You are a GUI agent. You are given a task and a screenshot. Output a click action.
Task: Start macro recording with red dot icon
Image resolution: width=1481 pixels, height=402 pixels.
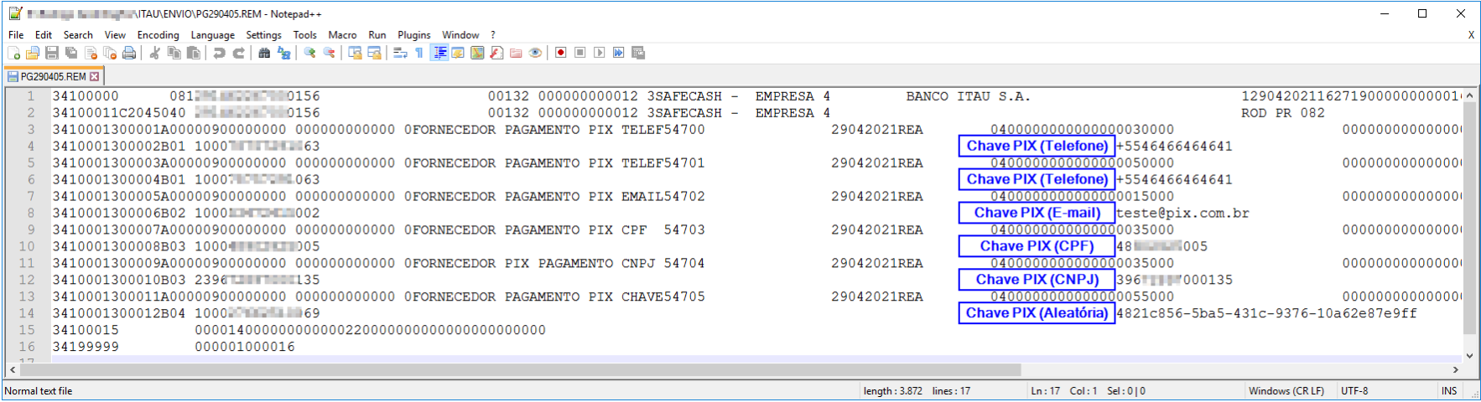(x=561, y=53)
